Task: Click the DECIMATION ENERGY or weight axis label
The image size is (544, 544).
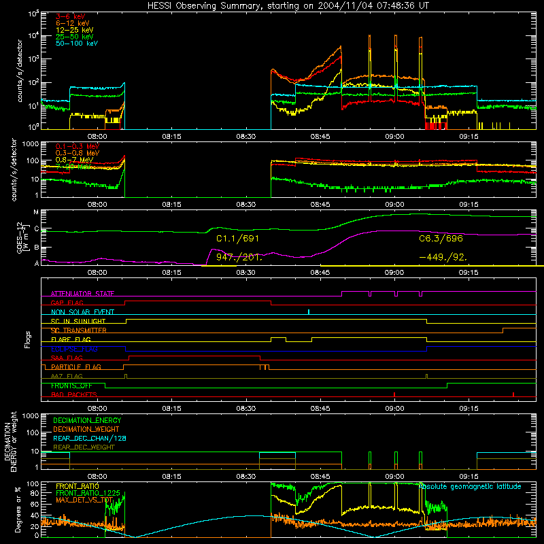Action: [10, 441]
